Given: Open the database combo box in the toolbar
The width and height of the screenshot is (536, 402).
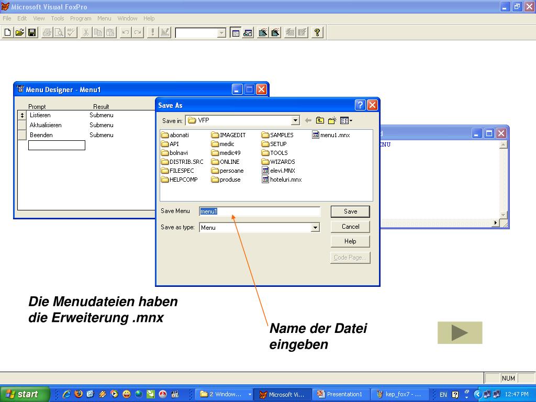Looking at the screenshot, I should click(222, 33).
